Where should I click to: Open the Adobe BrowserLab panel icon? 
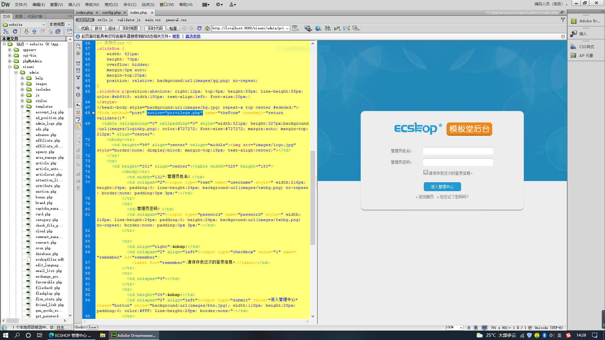574,21
